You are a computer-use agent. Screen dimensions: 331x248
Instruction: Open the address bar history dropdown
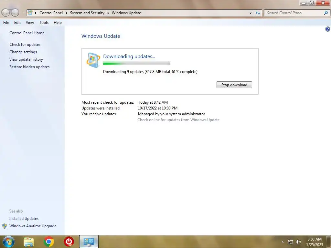click(x=251, y=13)
